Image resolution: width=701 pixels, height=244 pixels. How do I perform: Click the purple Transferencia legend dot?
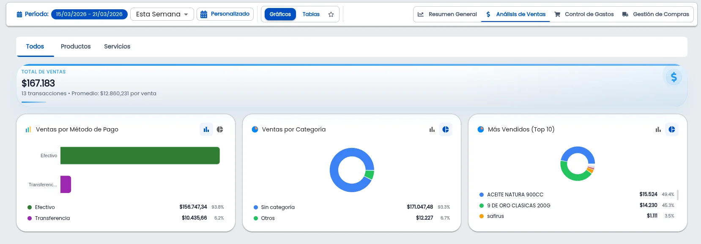click(x=30, y=218)
